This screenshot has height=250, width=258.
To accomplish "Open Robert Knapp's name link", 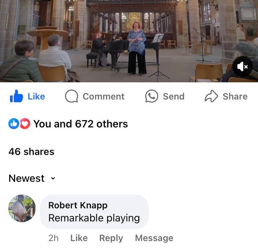I will tap(78, 205).
